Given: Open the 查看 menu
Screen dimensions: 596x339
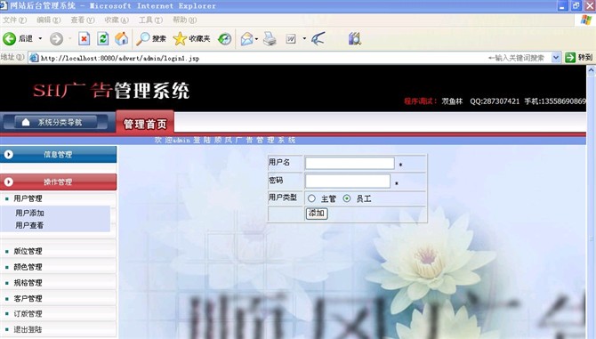Looking at the screenshot, I should 83,20.
